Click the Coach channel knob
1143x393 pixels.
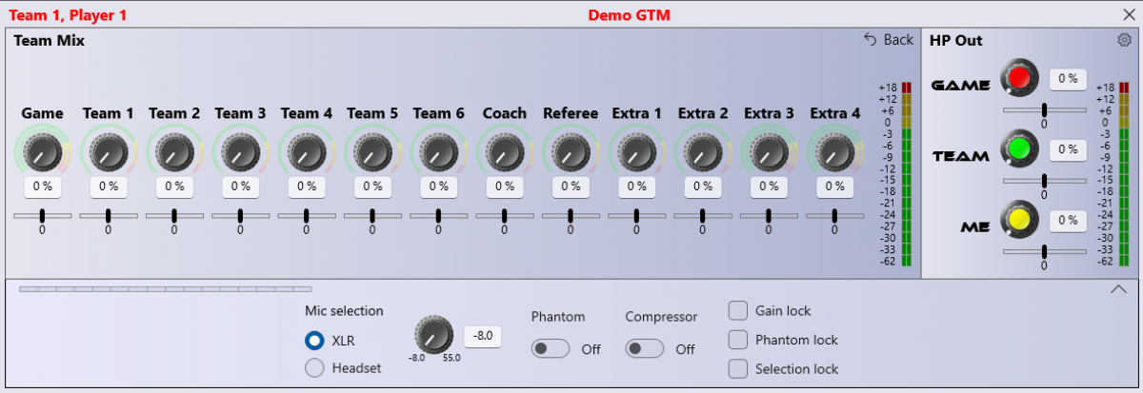pyautogui.click(x=504, y=151)
